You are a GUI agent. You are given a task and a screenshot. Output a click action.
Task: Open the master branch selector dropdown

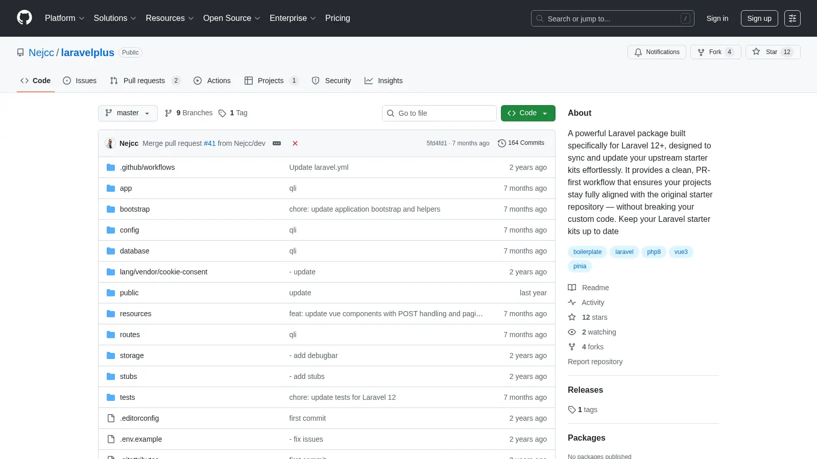(x=128, y=113)
